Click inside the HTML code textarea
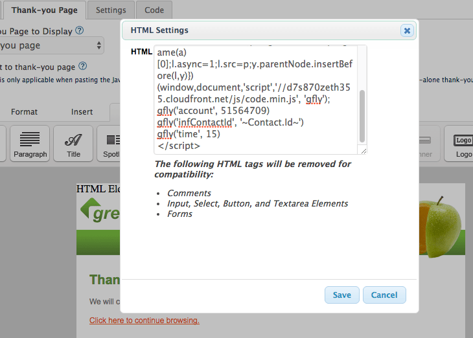 [256, 100]
